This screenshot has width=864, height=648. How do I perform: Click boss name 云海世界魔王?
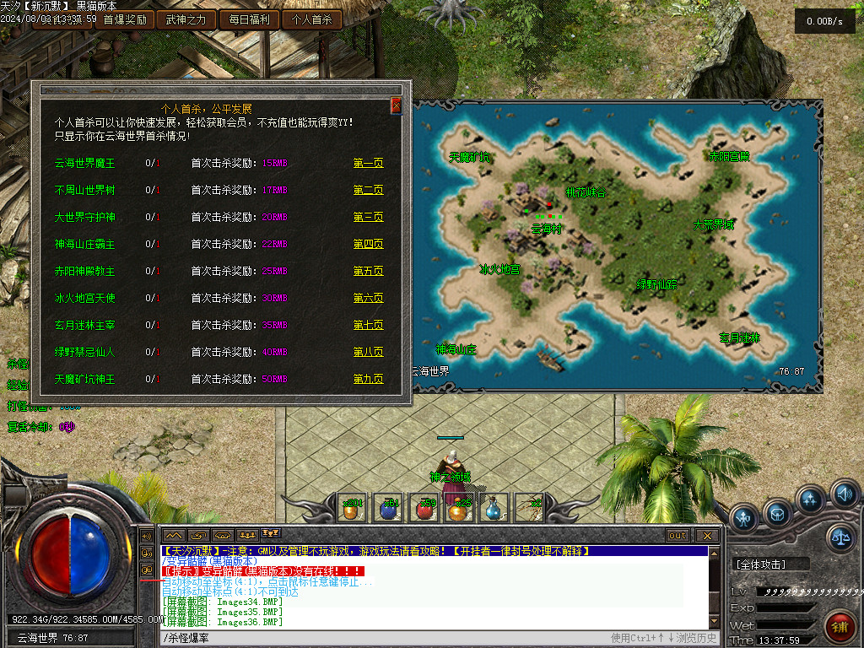(x=85, y=163)
